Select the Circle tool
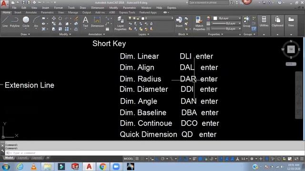 [x=26, y=22]
